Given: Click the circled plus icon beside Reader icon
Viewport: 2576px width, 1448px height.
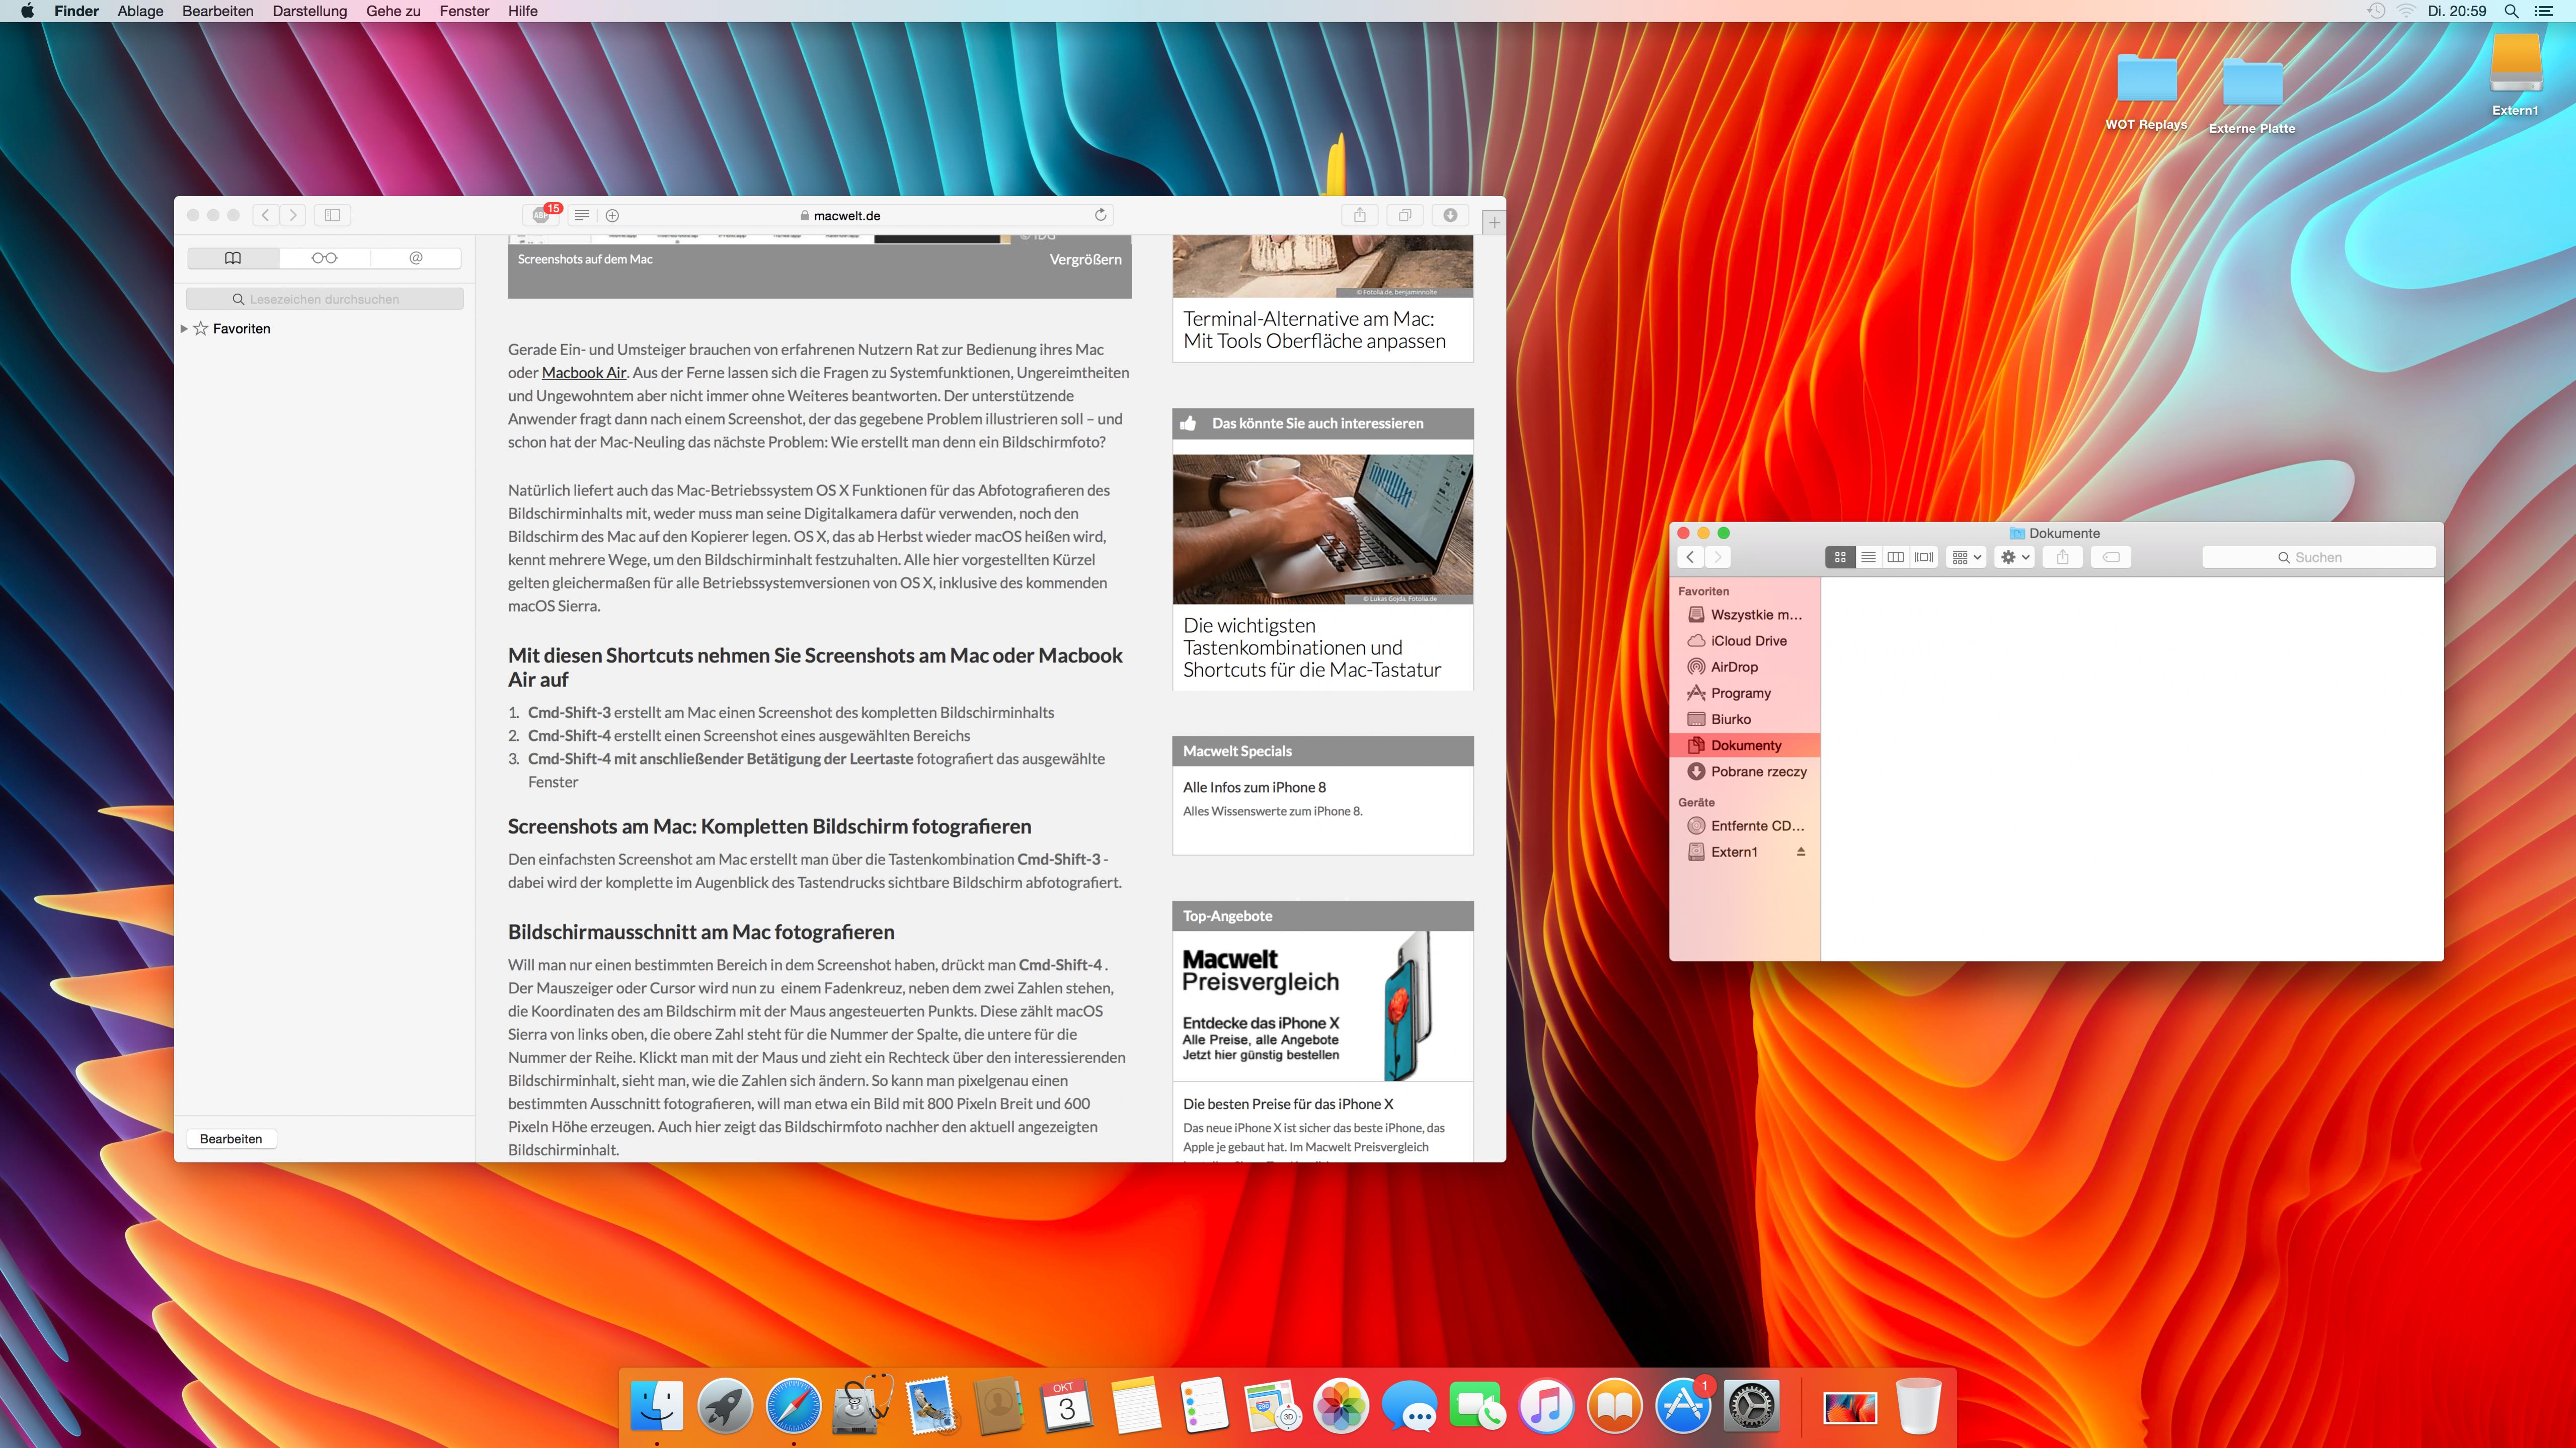Looking at the screenshot, I should coord(612,215).
